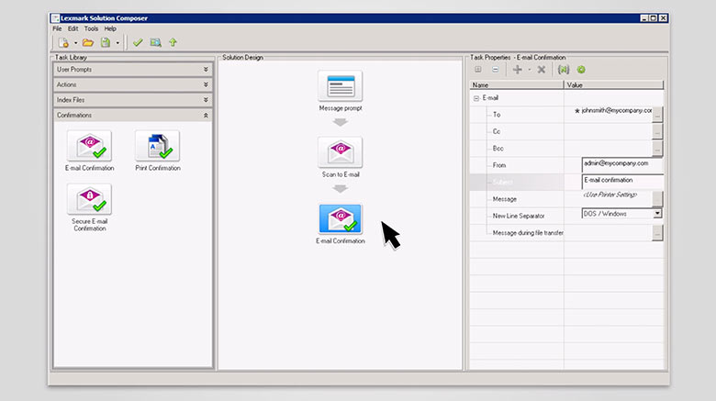Viewport: 716px width, 401px height.
Task: Click the Open folder toolbar icon
Action: 88,42
